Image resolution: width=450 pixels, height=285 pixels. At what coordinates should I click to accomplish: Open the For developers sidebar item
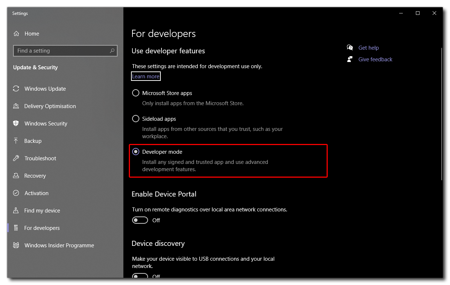42,228
